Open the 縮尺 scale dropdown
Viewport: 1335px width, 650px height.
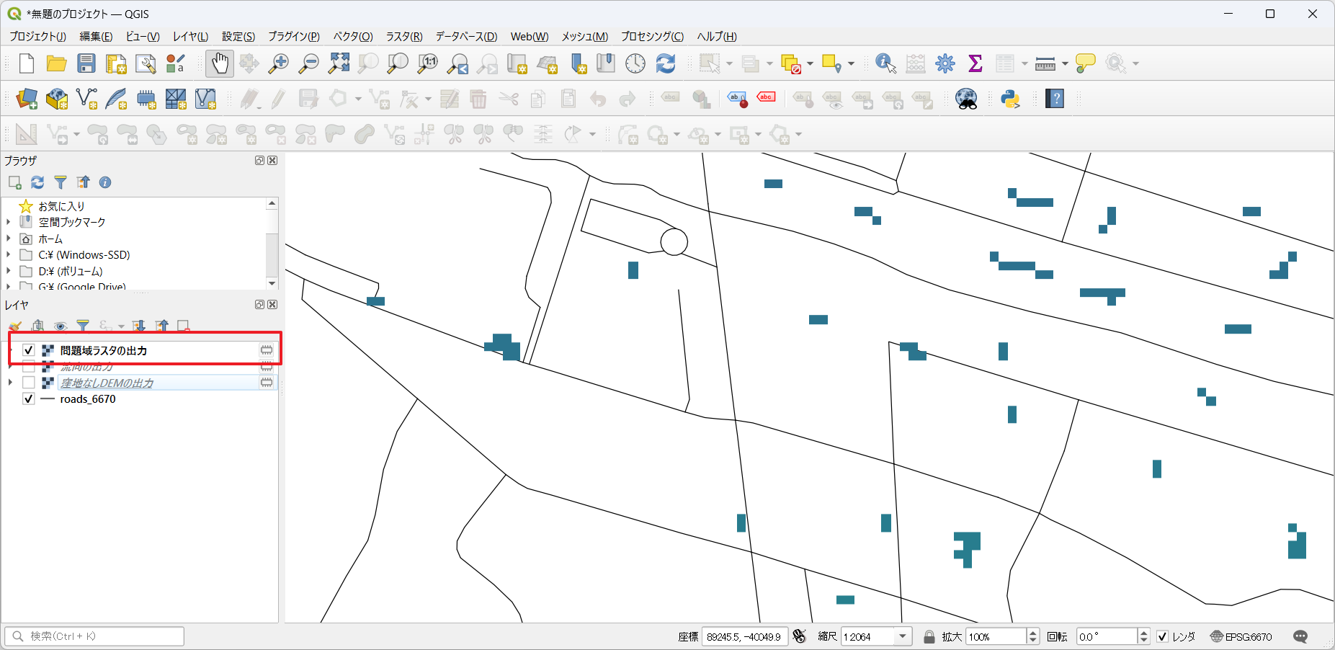[x=903, y=636]
